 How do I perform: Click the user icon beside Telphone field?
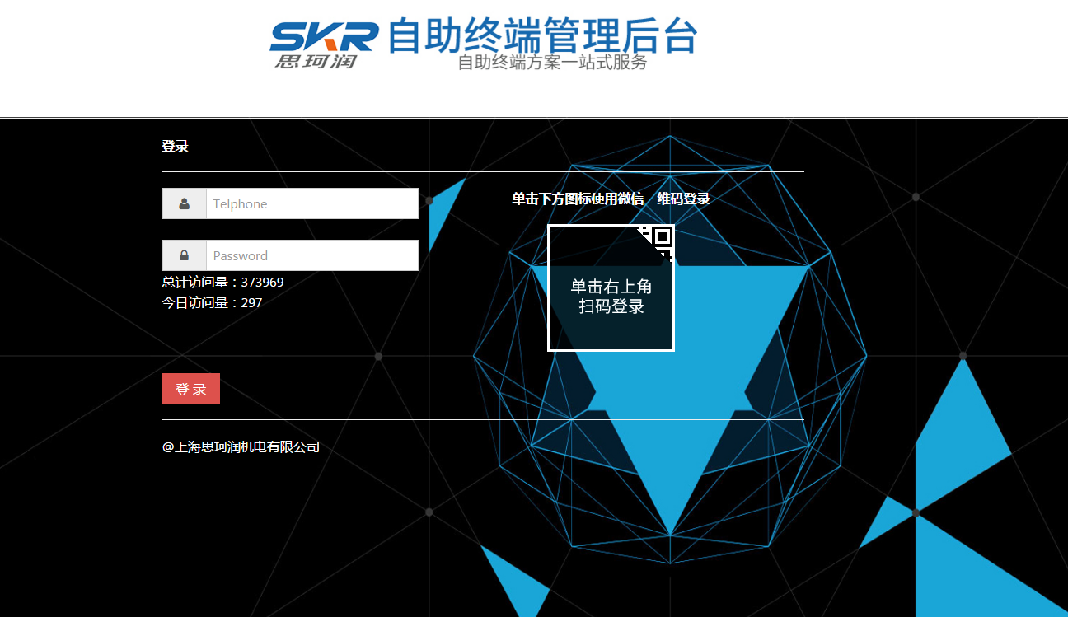[185, 203]
